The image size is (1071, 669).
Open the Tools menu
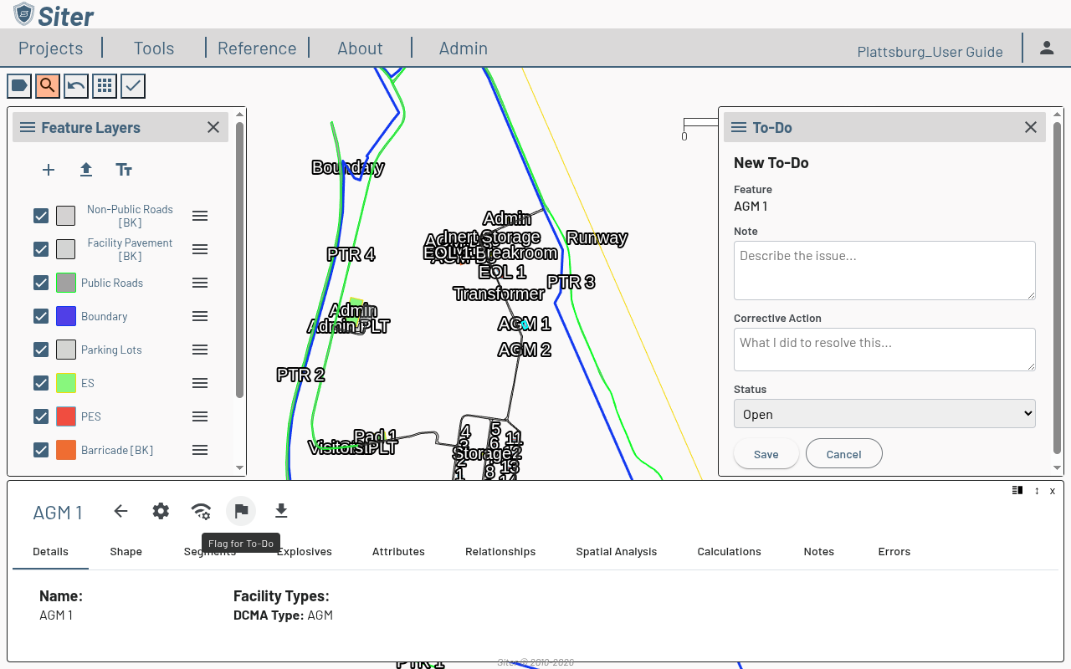pyautogui.click(x=154, y=49)
